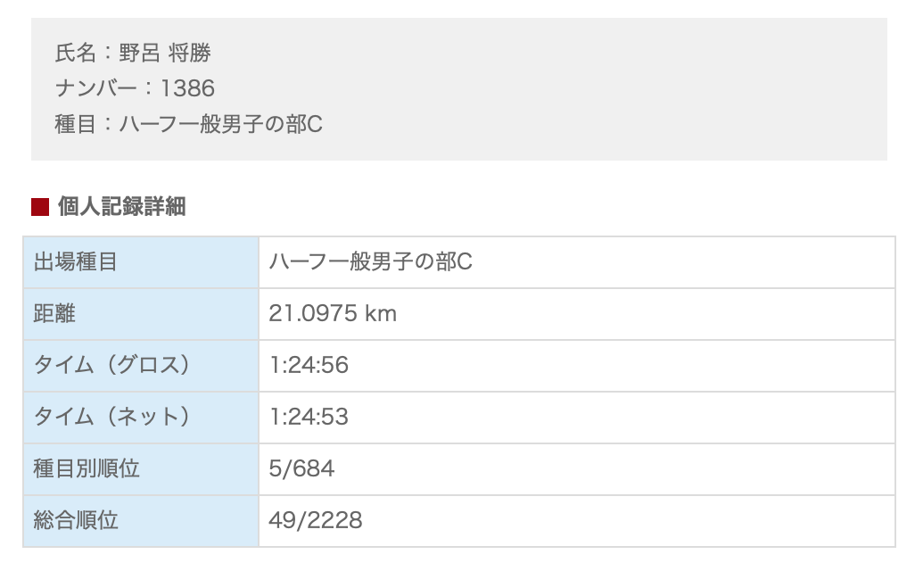915x571 pixels.
Task: Click the 個人記録詳細 section heading
Action: 121,207
